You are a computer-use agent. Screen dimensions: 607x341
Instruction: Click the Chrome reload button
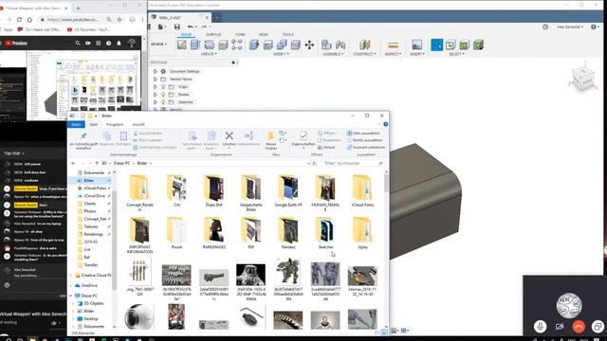19,19
